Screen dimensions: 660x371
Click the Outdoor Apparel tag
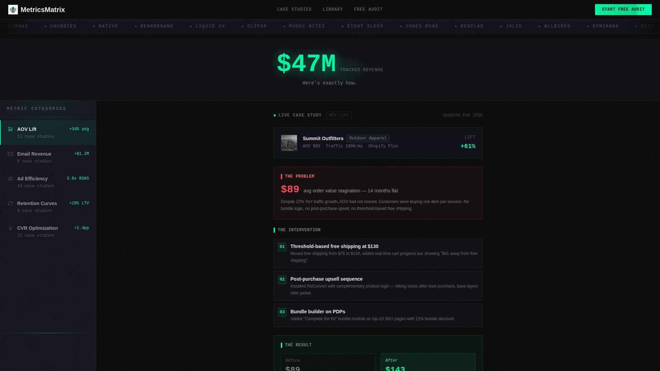368,138
